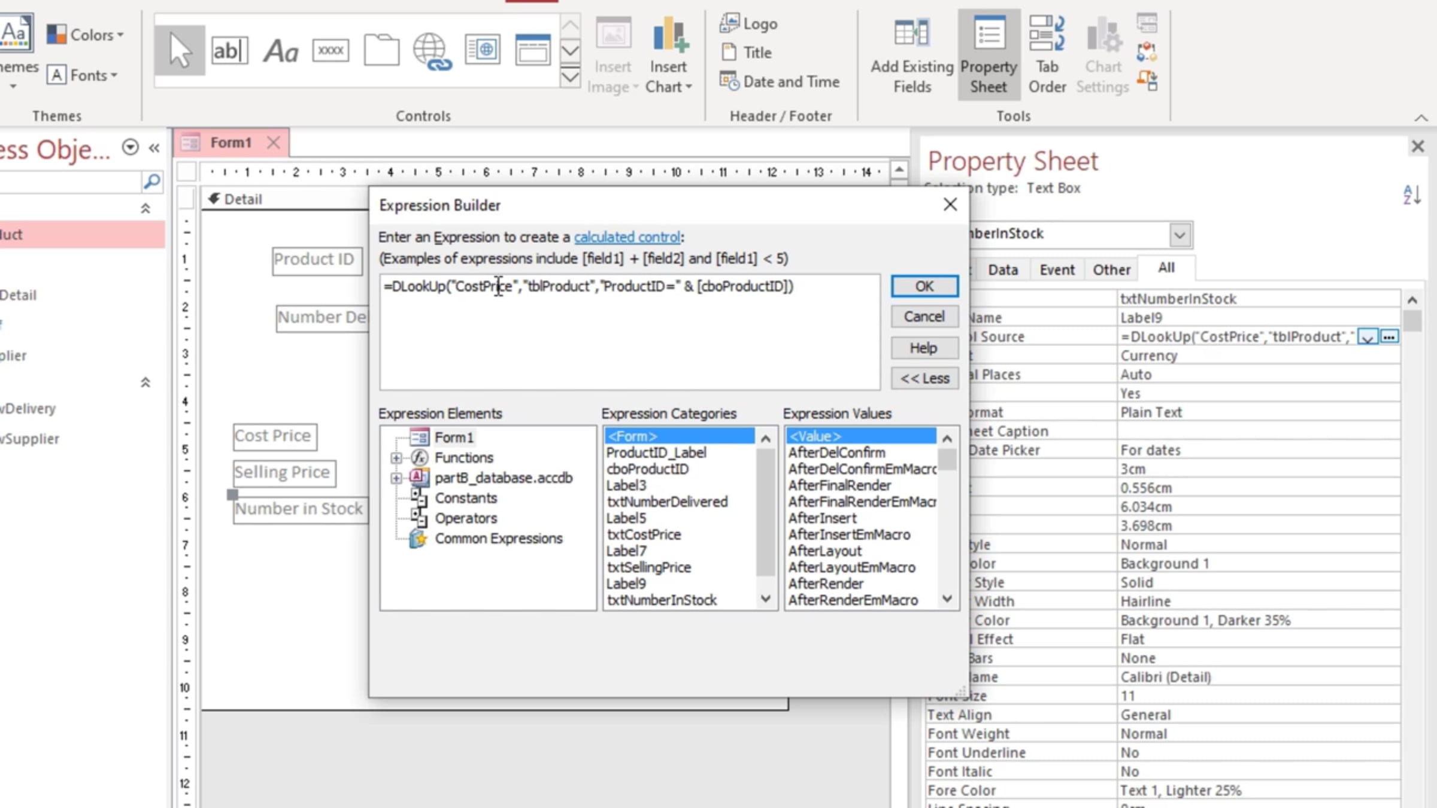The width and height of the screenshot is (1437, 808).
Task: Select the pointer Select tool in Controls
Action: 180,50
